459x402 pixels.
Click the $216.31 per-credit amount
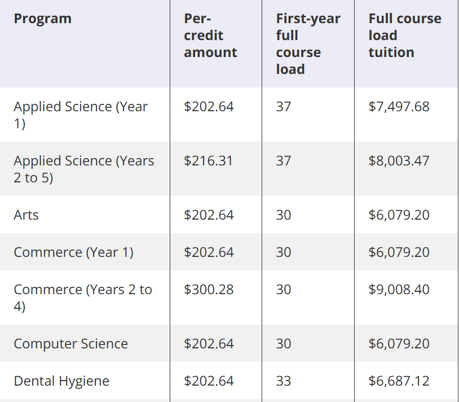(x=209, y=160)
